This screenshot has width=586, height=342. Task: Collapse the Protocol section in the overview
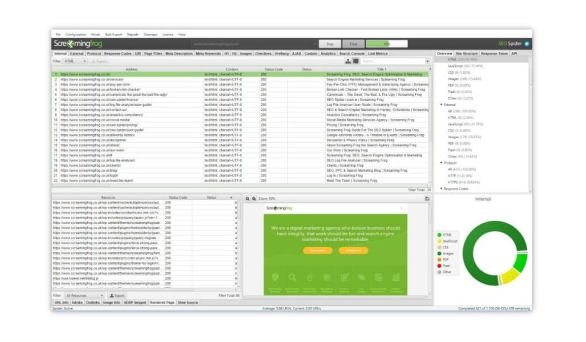[x=441, y=163]
